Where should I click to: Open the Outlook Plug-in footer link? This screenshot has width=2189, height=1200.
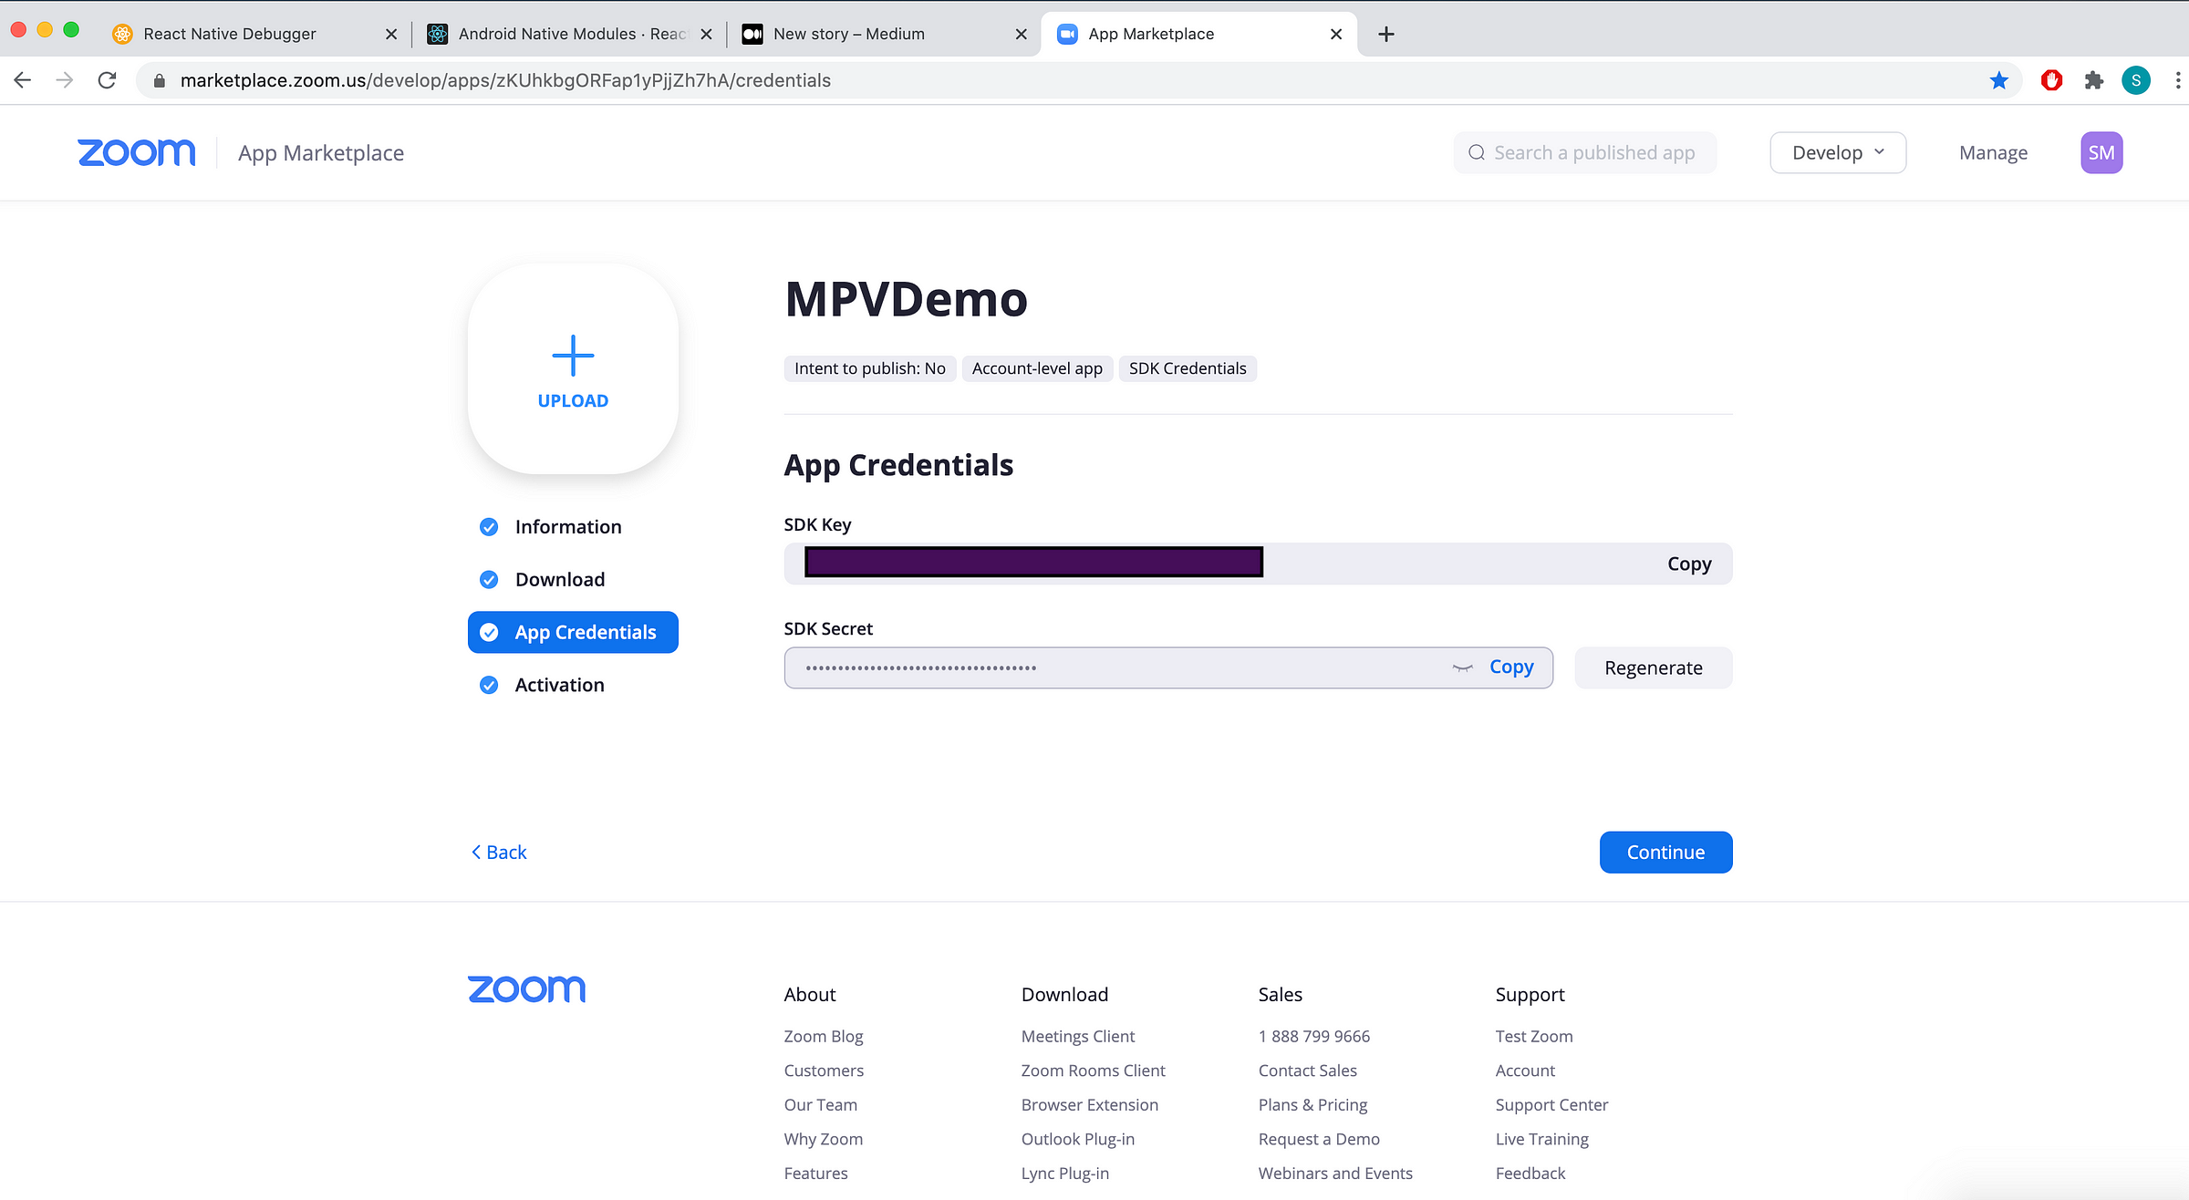tap(1078, 1138)
